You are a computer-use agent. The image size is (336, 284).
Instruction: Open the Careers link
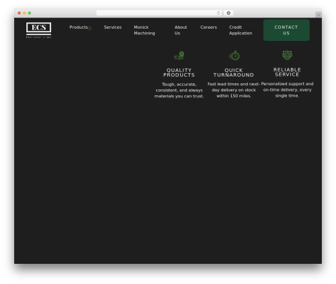click(x=208, y=28)
